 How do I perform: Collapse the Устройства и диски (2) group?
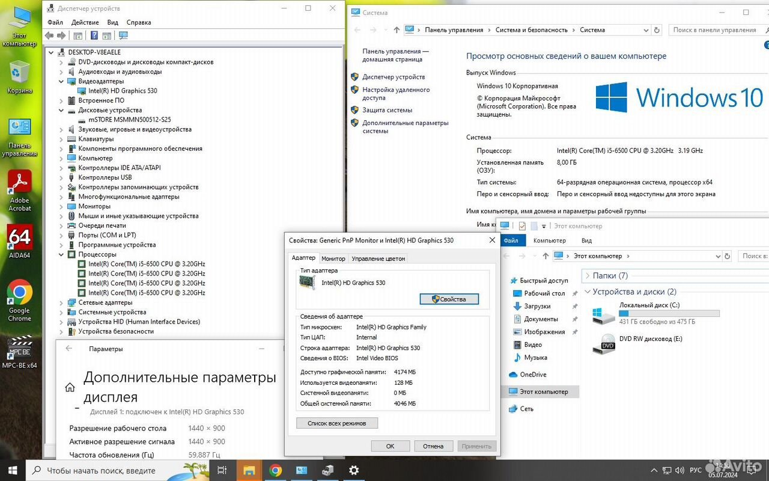586,292
